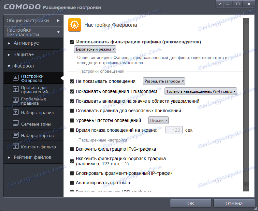258x211 pixels.
Task: Toggle loopback traffic filtering checkbox
Action: click(x=72, y=161)
